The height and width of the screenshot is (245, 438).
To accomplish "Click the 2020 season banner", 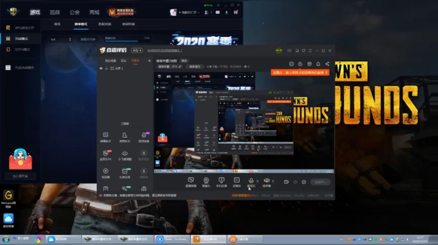I will pyautogui.click(x=206, y=41).
